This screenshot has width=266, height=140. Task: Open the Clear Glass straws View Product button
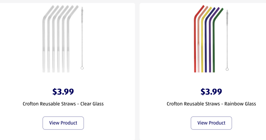coord(63,123)
